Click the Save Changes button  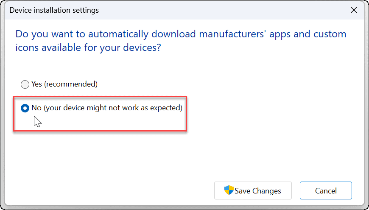(x=253, y=190)
